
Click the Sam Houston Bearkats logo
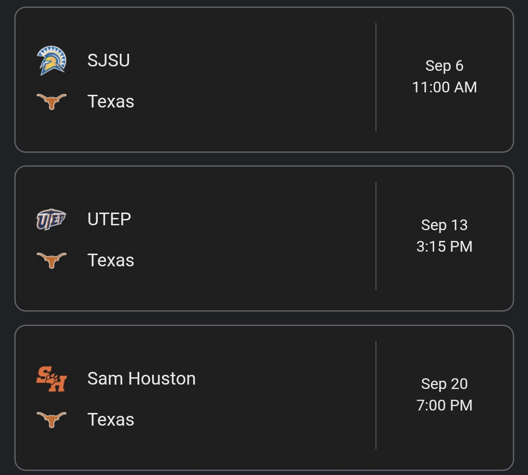51,379
